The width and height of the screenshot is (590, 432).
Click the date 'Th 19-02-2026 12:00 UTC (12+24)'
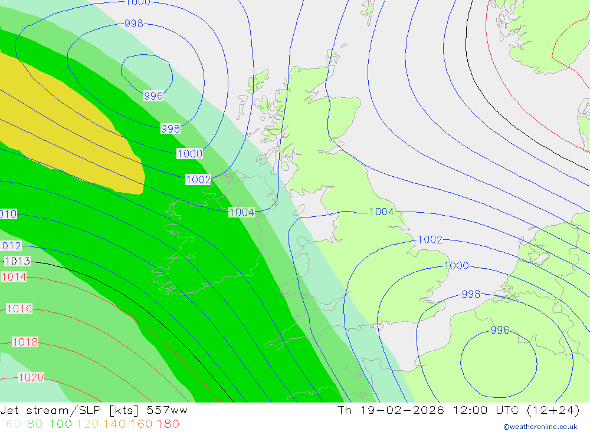click(458, 410)
